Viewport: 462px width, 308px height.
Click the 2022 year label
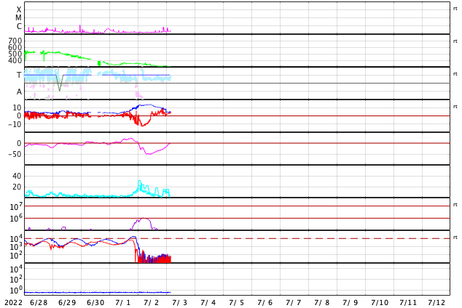(13, 302)
